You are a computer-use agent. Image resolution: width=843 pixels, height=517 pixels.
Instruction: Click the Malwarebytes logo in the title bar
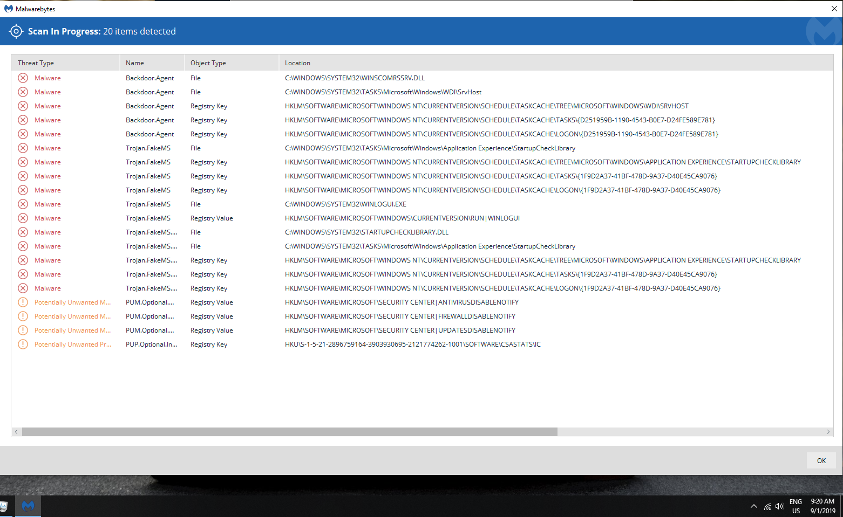pyautogui.click(x=8, y=9)
